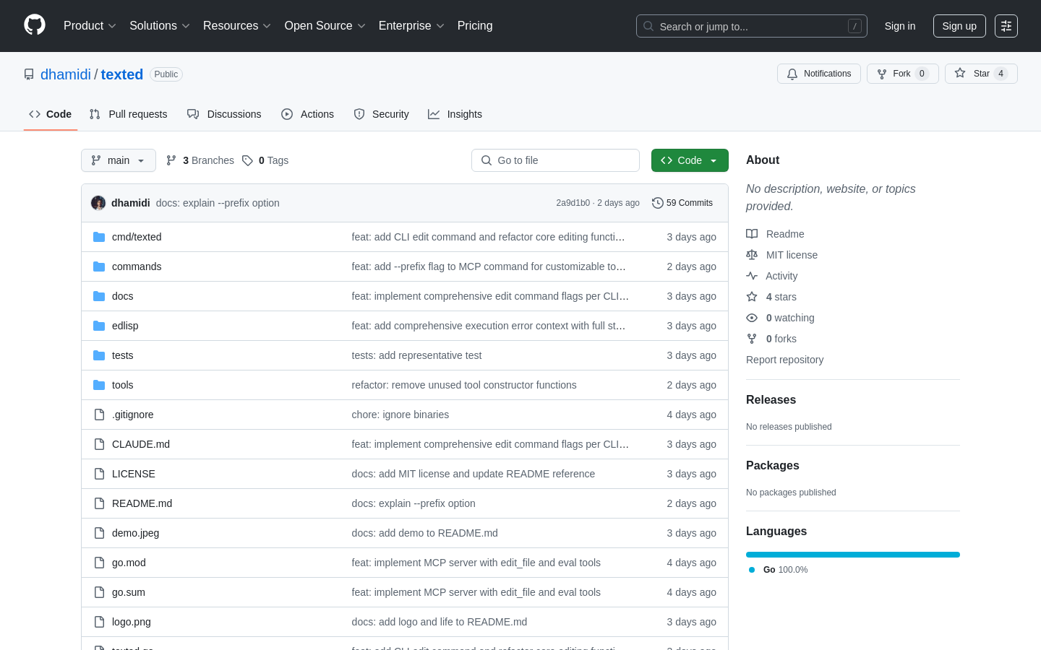1041x650 pixels.
Task: Switch to the Actions tab
Action: [308, 114]
